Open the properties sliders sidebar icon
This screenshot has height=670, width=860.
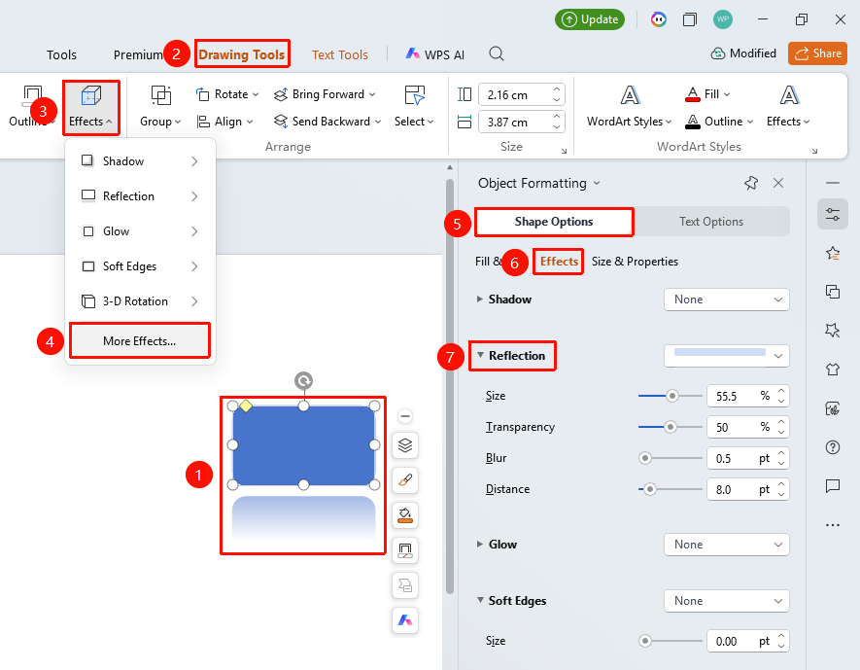tap(833, 214)
